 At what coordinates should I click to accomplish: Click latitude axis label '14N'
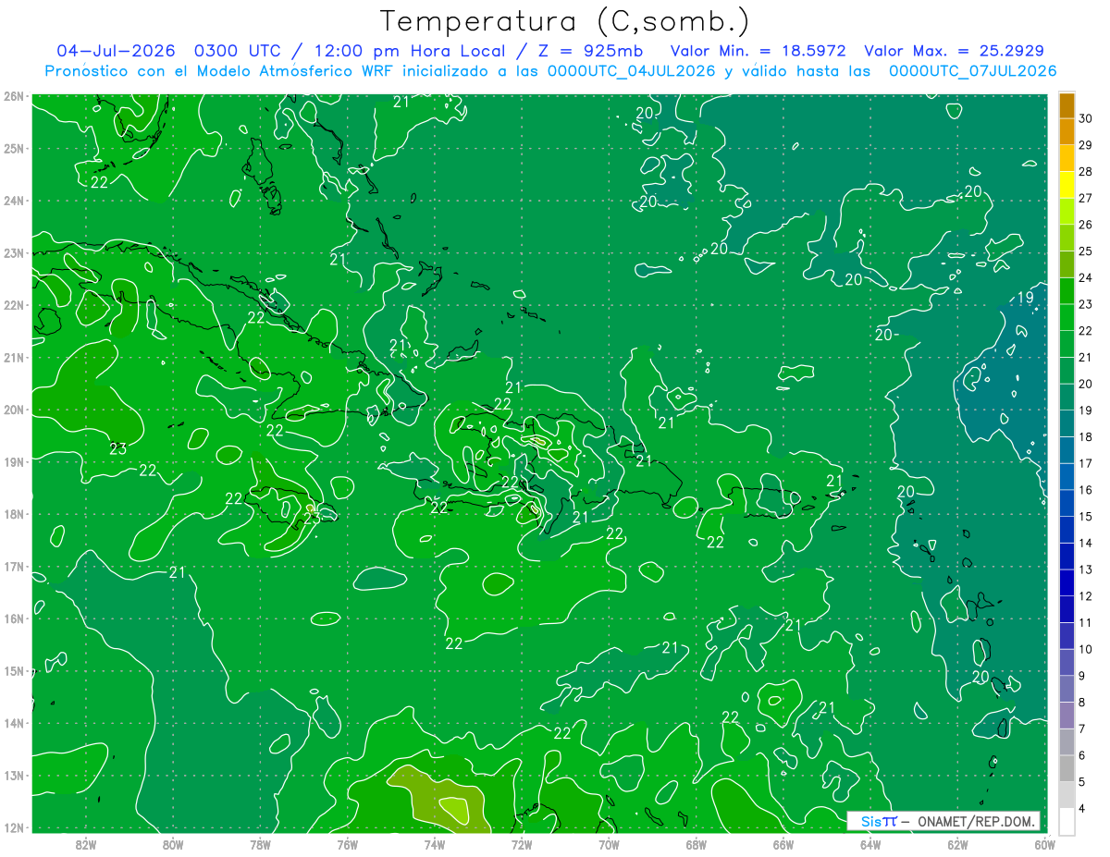pos(14,723)
